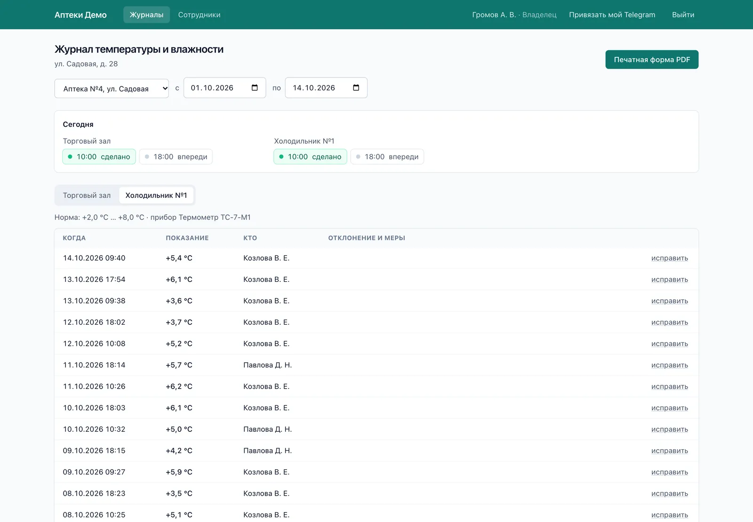Click исправить for 09.10.2026 09:27 entry

tap(670, 472)
